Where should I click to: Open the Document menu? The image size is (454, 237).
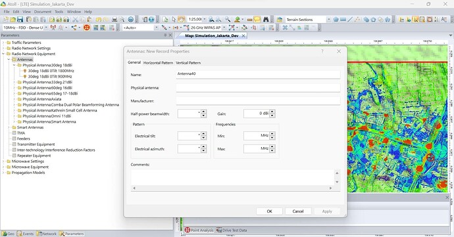pyautogui.click(x=43, y=12)
